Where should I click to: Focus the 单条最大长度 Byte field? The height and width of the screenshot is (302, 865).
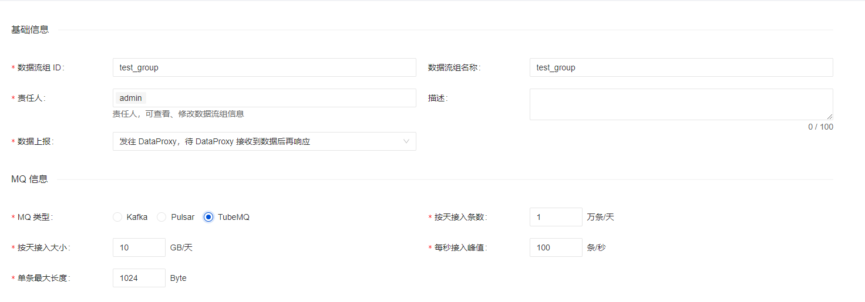[x=139, y=278]
